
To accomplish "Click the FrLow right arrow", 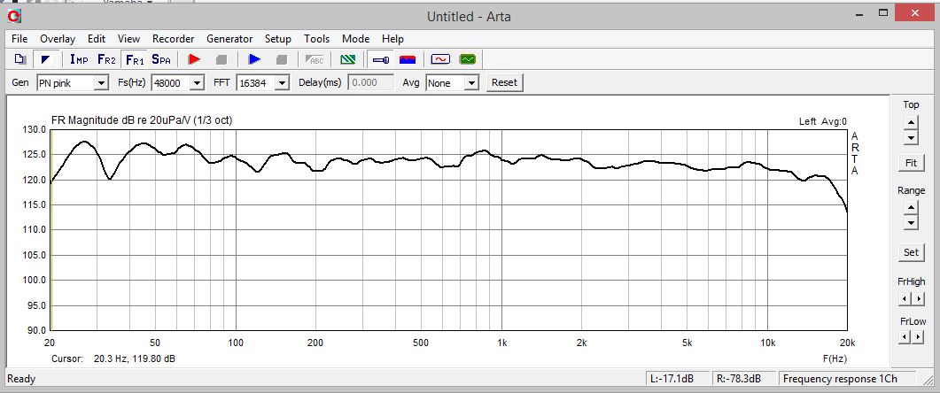I will (x=917, y=337).
